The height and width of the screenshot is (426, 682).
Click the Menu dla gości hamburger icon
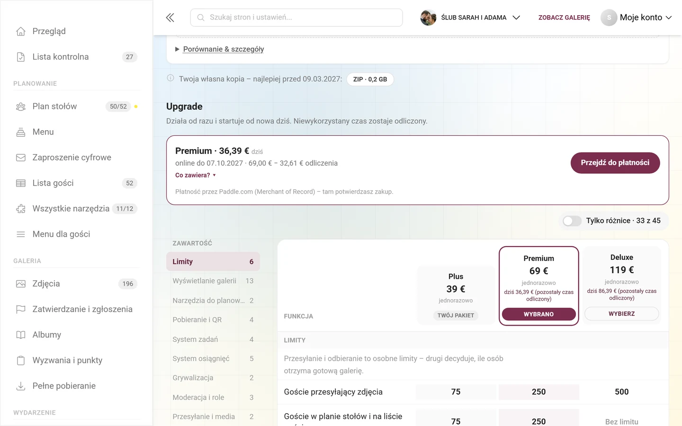[21, 234]
